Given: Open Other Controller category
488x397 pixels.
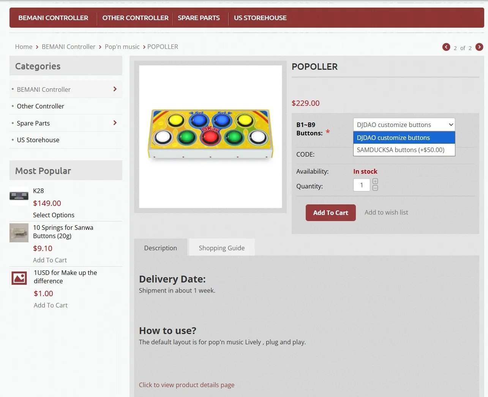Looking at the screenshot, I should (40, 106).
